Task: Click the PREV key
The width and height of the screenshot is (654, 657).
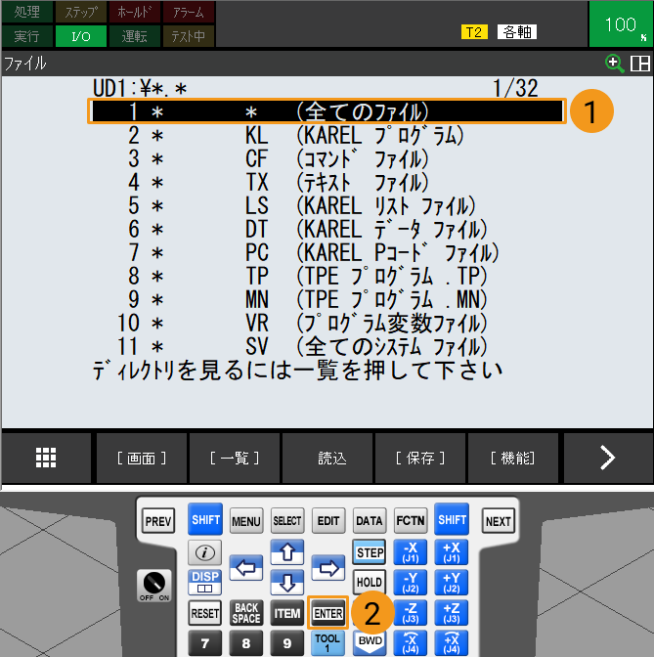Action: coord(158,521)
